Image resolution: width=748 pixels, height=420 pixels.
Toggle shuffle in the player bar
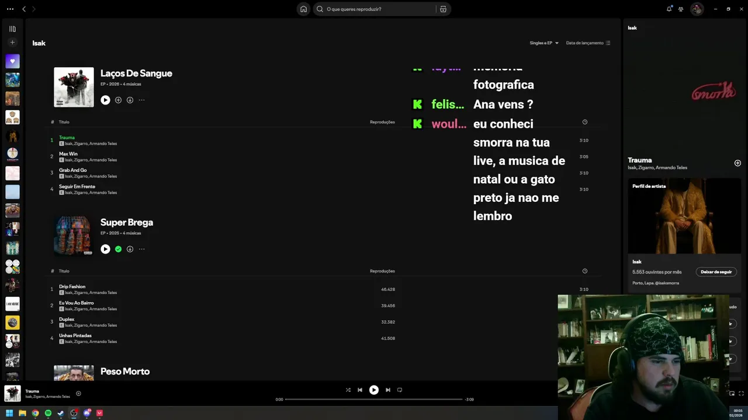[348, 390]
